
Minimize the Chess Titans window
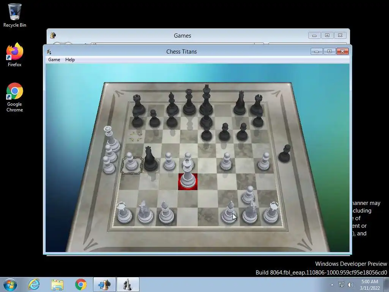pyautogui.click(x=316, y=51)
